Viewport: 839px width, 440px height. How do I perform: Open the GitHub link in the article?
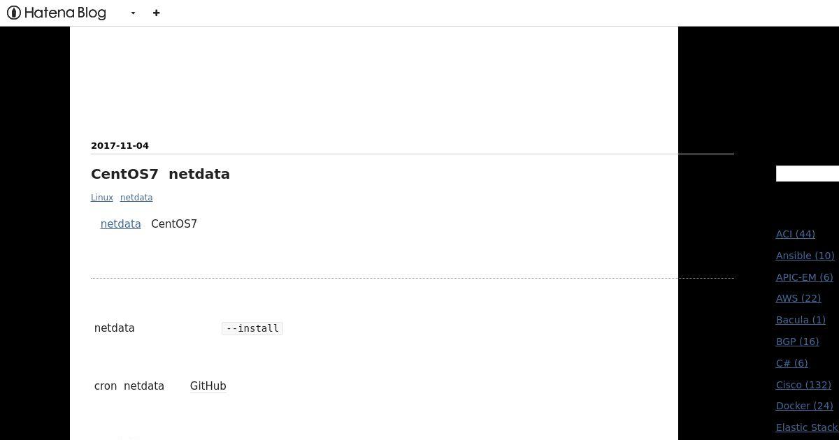click(x=208, y=386)
